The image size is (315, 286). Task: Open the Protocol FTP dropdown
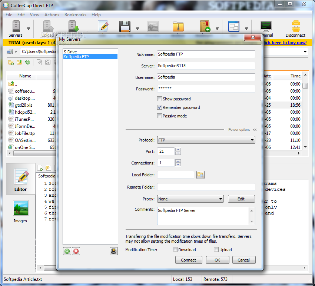[x=206, y=140]
